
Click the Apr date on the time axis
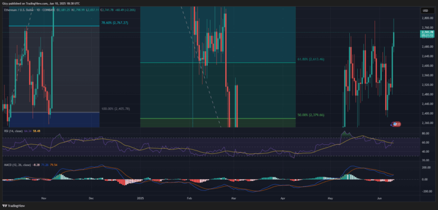coord(282,198)
